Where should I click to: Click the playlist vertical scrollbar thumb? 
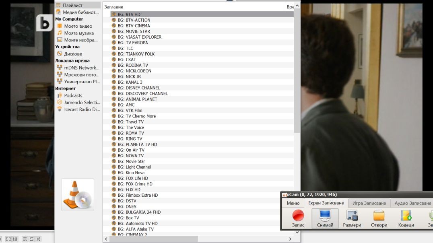[x=297, y=71]
